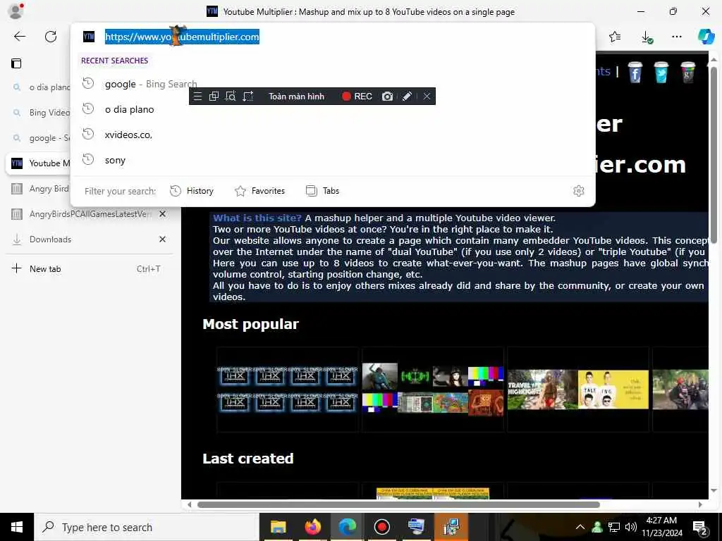Click the horizontal scrollbar right arrow

(x=700, y=504)
